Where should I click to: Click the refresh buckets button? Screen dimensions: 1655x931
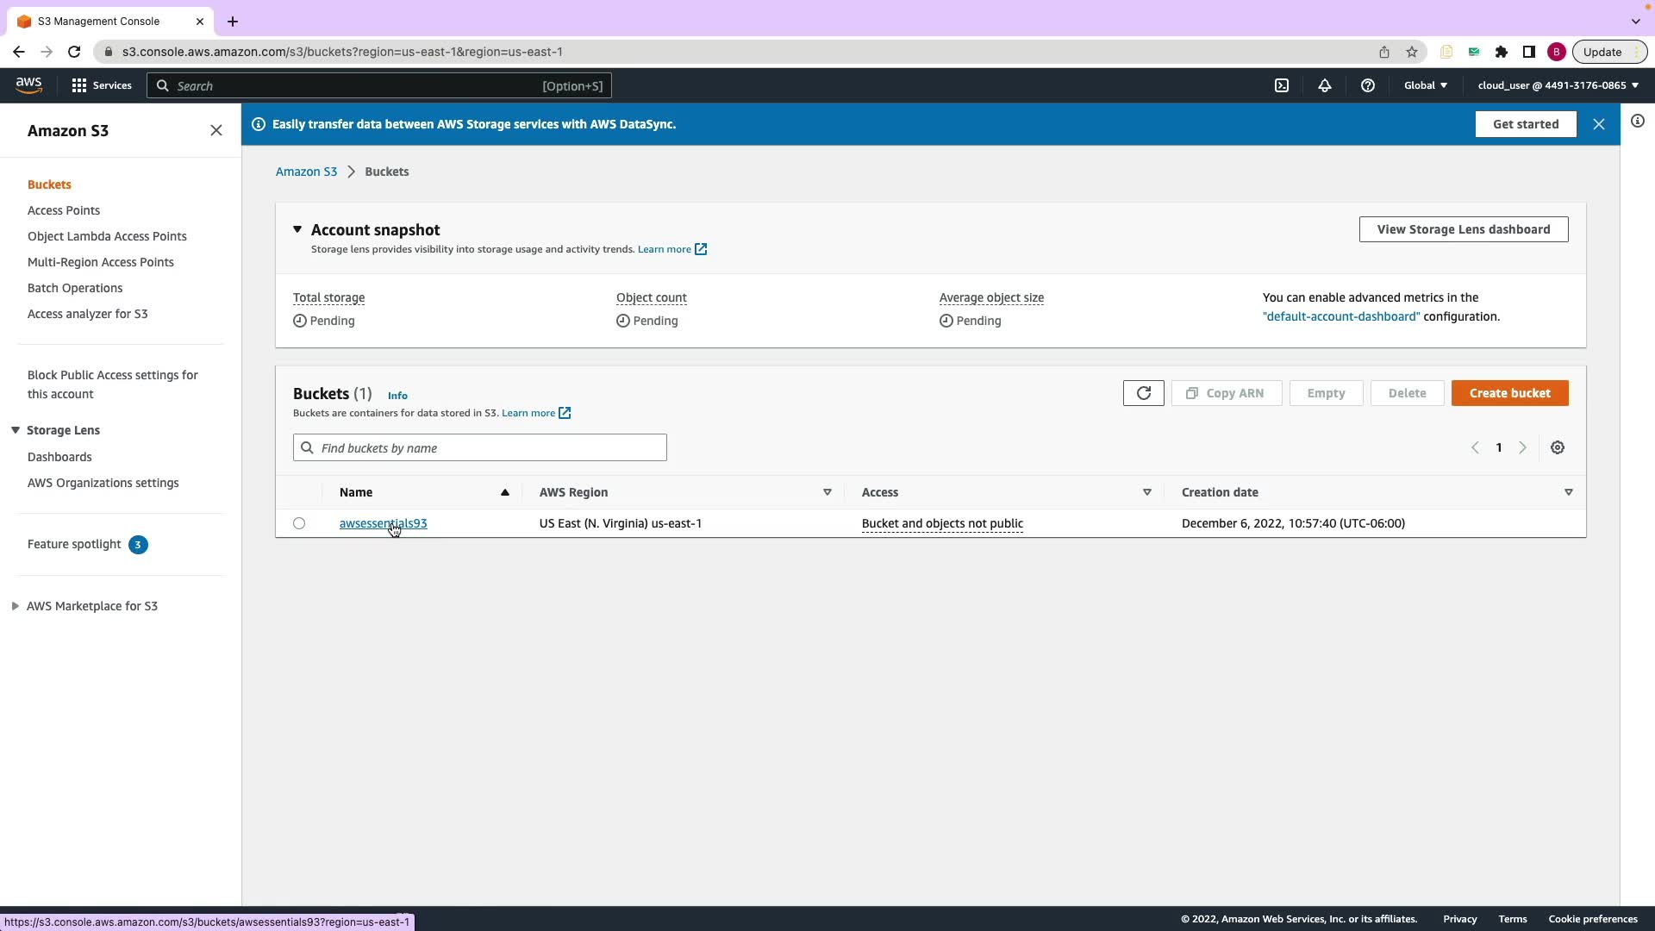tap(1143, 393)
